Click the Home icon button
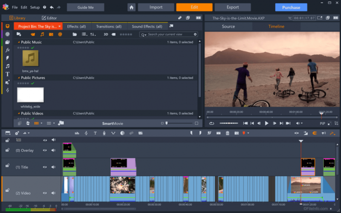 pos(132,7)
